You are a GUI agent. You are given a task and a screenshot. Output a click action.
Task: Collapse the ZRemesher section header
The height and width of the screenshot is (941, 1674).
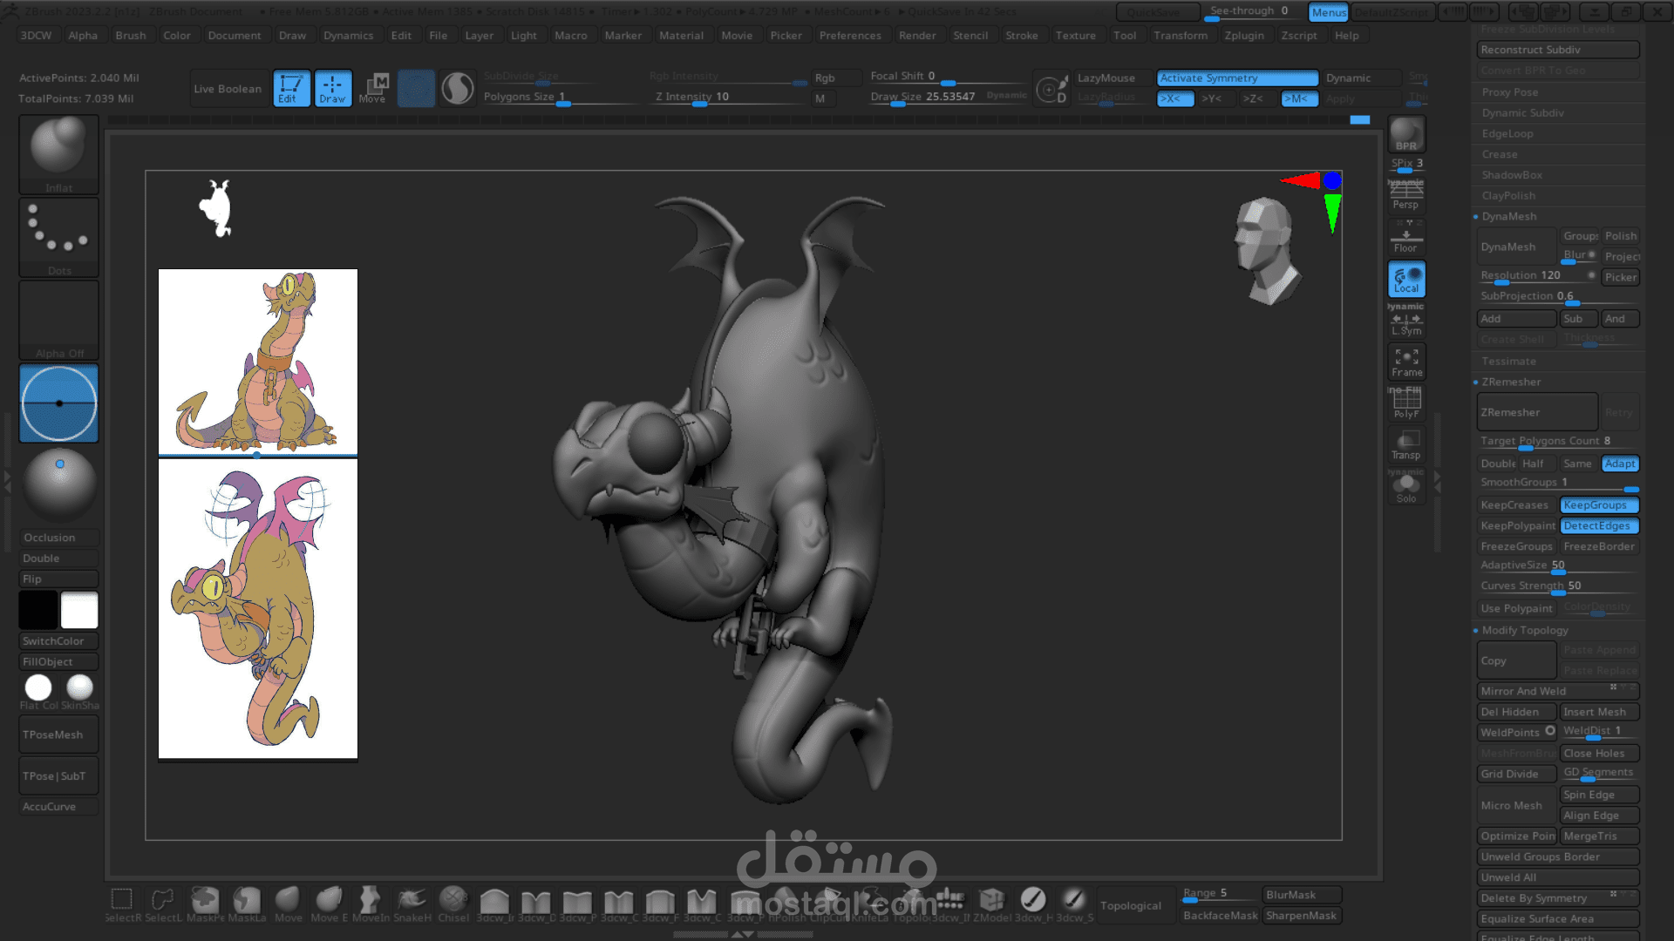click(x=1510, y=382)
